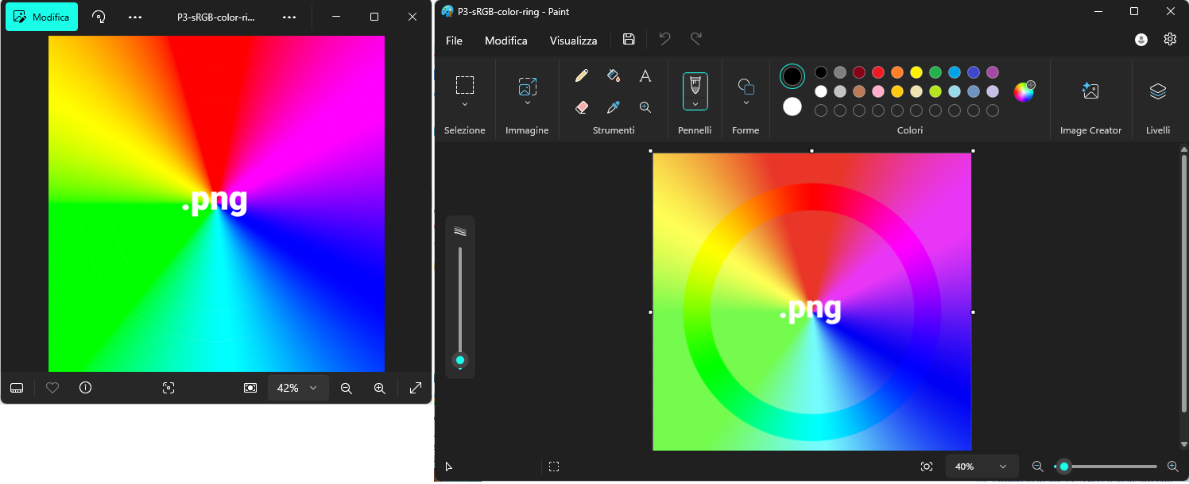Expand the Immagine options chevron
1189x484 pixels.
pos(528,103)
